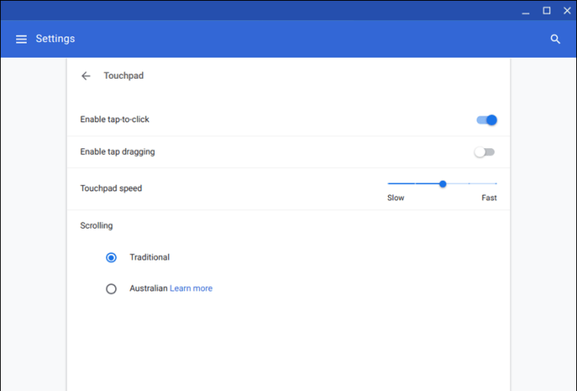This screenshot has width=577, height=391.
Task: Click the search settings magnifier icon
Action: (555, 39)
